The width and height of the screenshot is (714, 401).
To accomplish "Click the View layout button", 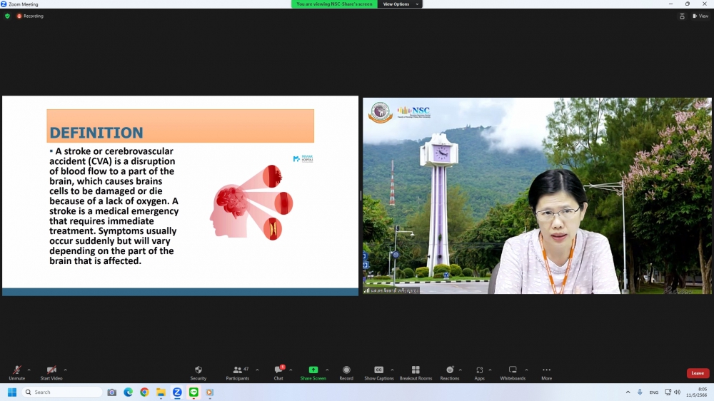I will (x=700, y=16).
